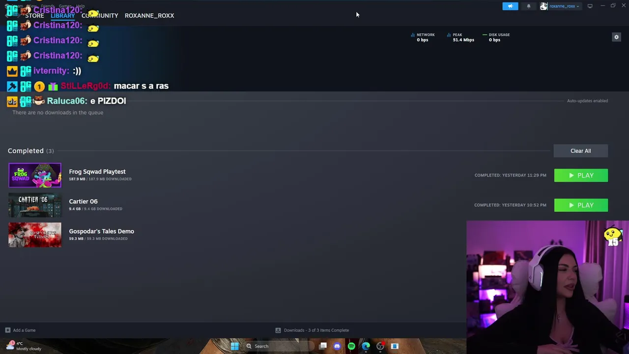This screenshot has width=629, height=354.
Task: Open the Steam announcements megaphone icon
Action: point(510,6)
